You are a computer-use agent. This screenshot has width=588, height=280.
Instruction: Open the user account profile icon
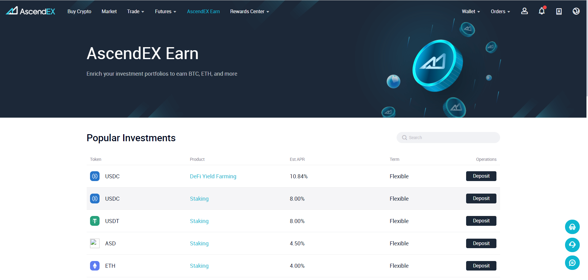click(x=524, y=11)
